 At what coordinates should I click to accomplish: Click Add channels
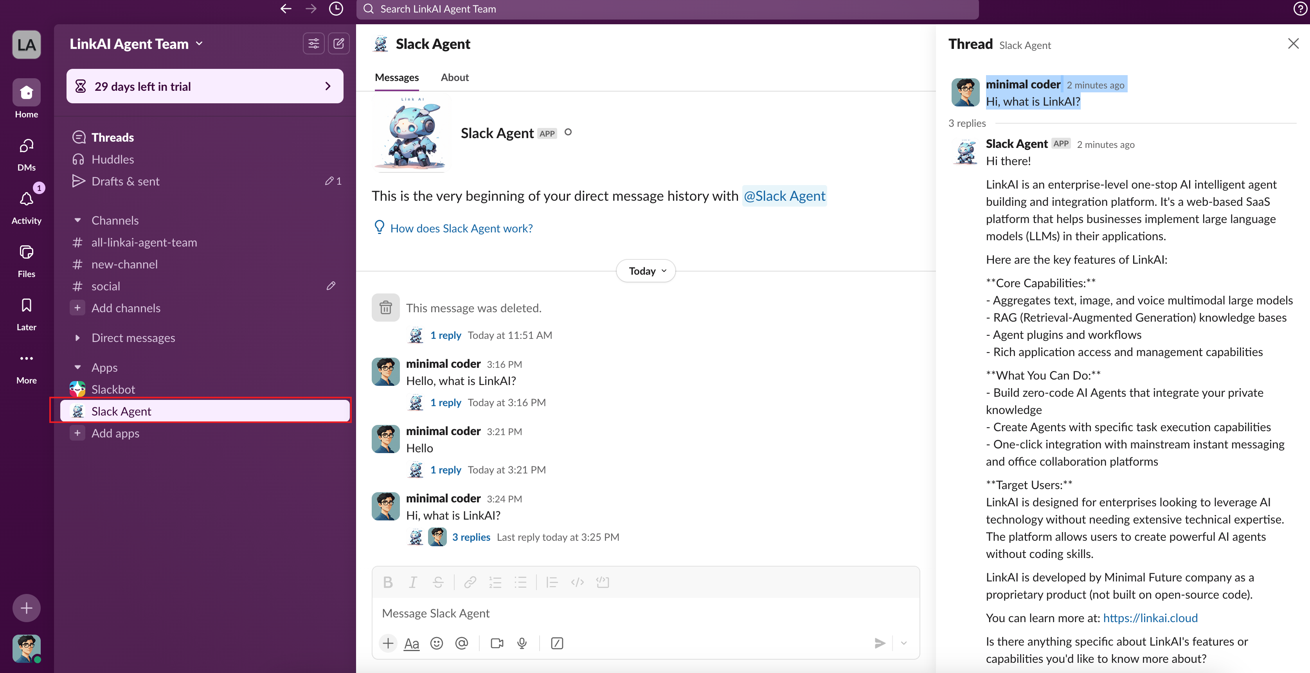pos(205,308)
